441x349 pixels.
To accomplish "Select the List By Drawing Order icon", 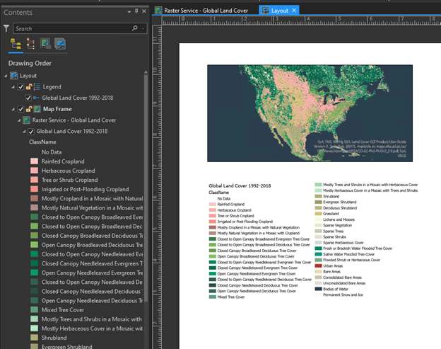I will (15, 45).
